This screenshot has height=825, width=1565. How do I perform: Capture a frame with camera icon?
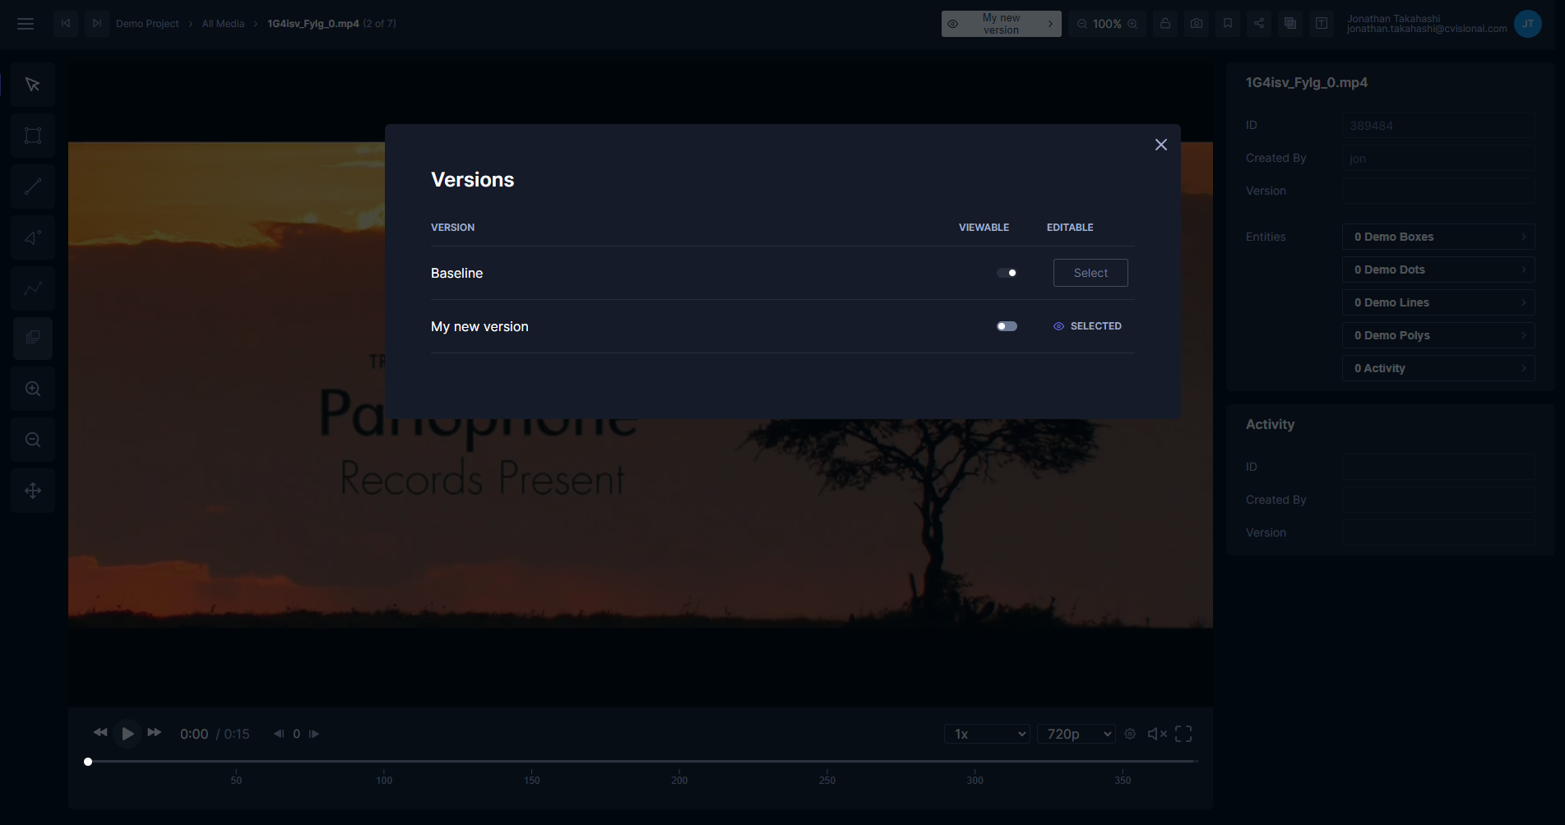pyautogui.click(x=1197, y=24)
